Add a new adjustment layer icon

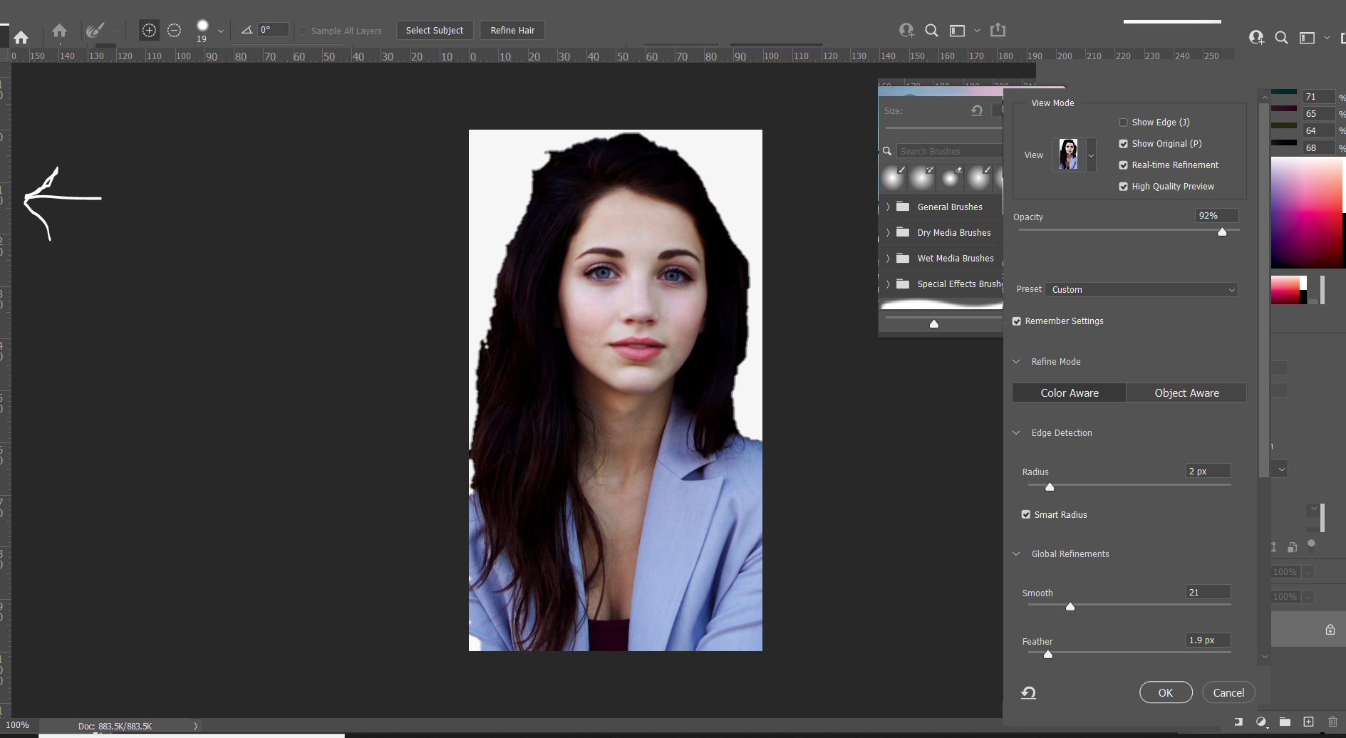point(1261,722)
